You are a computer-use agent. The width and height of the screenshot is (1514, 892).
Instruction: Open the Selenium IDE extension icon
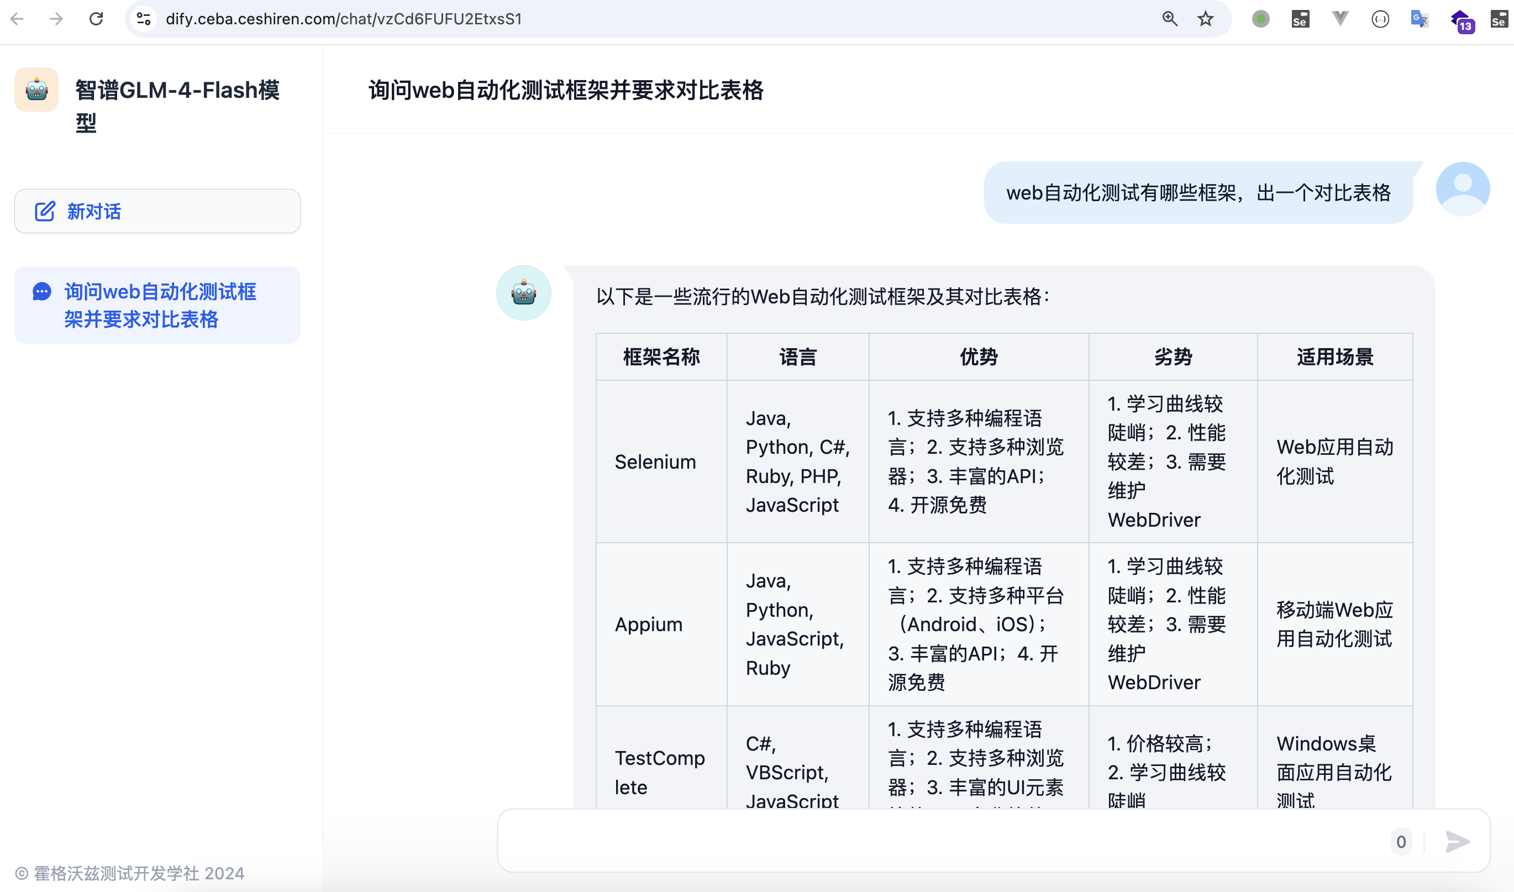point(1300,19)
